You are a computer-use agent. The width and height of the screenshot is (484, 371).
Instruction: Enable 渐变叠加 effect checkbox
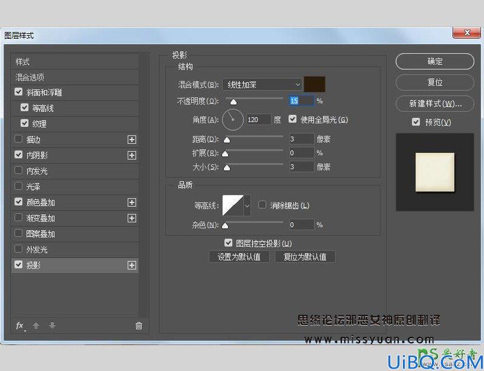pyautogui.click(x=19, y=218)
